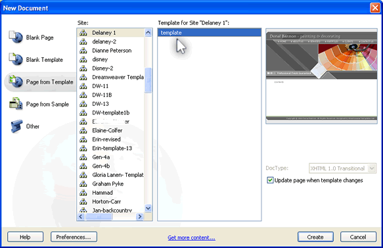Select the 'Horton-Carr' site name
Screen dimensions: 383x248
(106, 201)
